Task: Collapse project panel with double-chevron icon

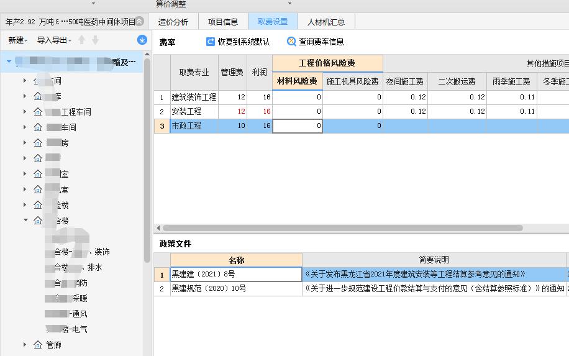Action: (x=139, y=22)
